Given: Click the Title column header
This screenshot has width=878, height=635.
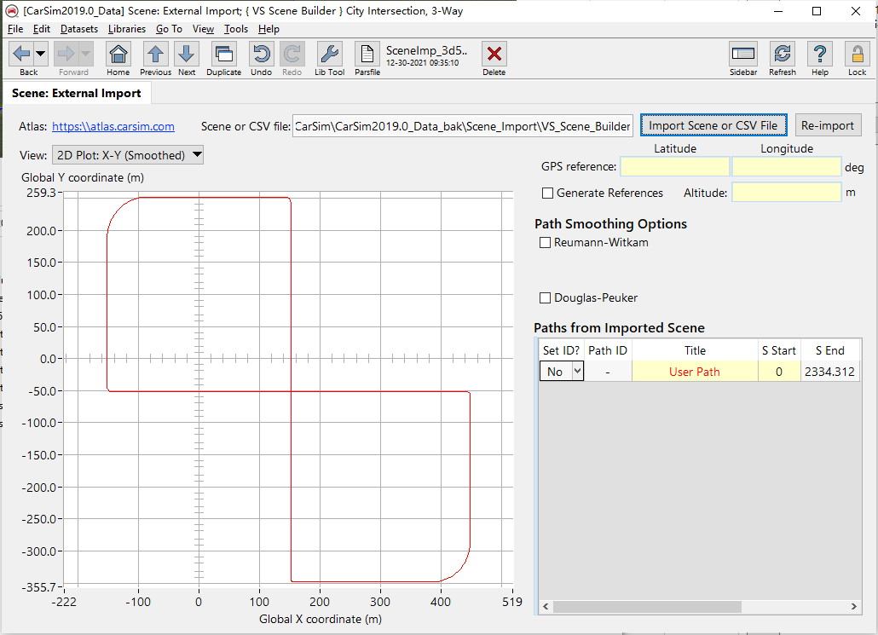Looking at the screenshot, I should [695, 350].
